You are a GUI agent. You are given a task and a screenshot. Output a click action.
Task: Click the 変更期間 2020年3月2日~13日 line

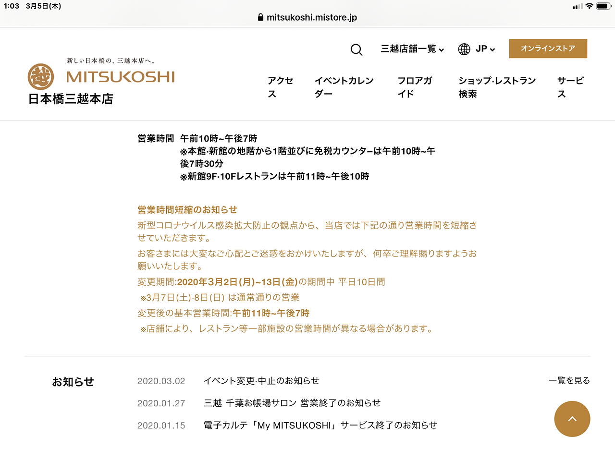[x=261, y=282]
